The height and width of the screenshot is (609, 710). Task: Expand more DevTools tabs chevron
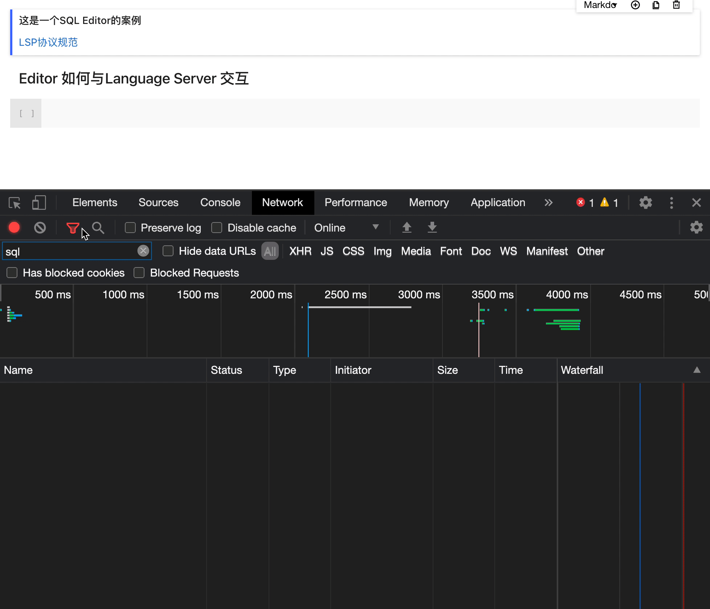coord(548,203)
